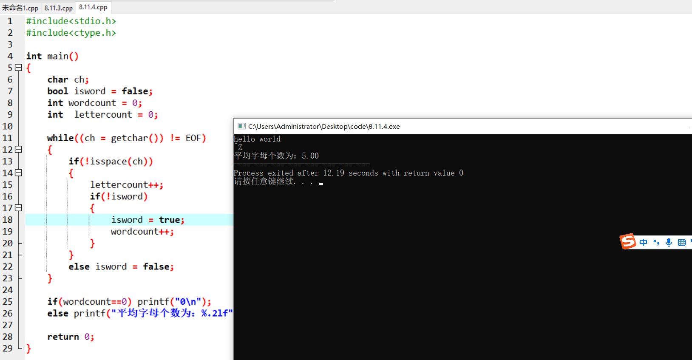Click line number 11 in the gutter
Viewport: 692px width, 360px height.
pyautogui.click(x=8, y=138)
